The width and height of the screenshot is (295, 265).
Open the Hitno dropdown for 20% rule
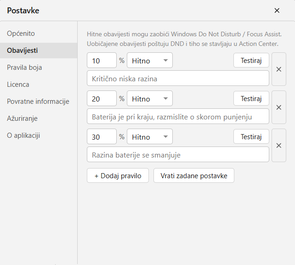[x=150, y=99]
